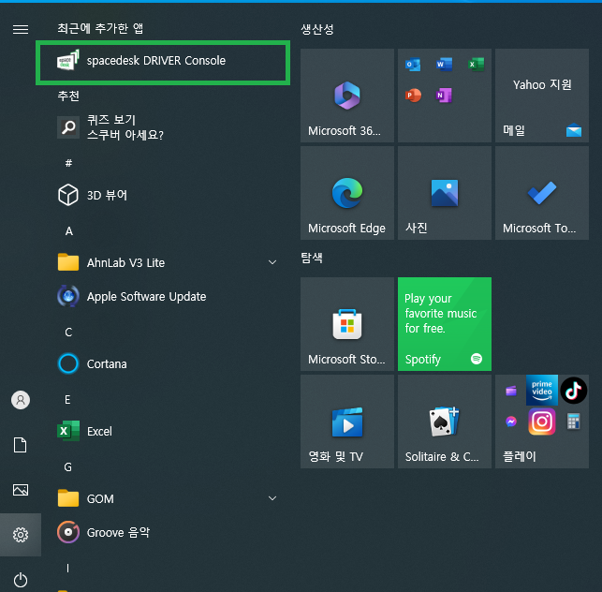Open Cortana from the app list
Viewport: 602px width, 592px height.
pos(163,363)
